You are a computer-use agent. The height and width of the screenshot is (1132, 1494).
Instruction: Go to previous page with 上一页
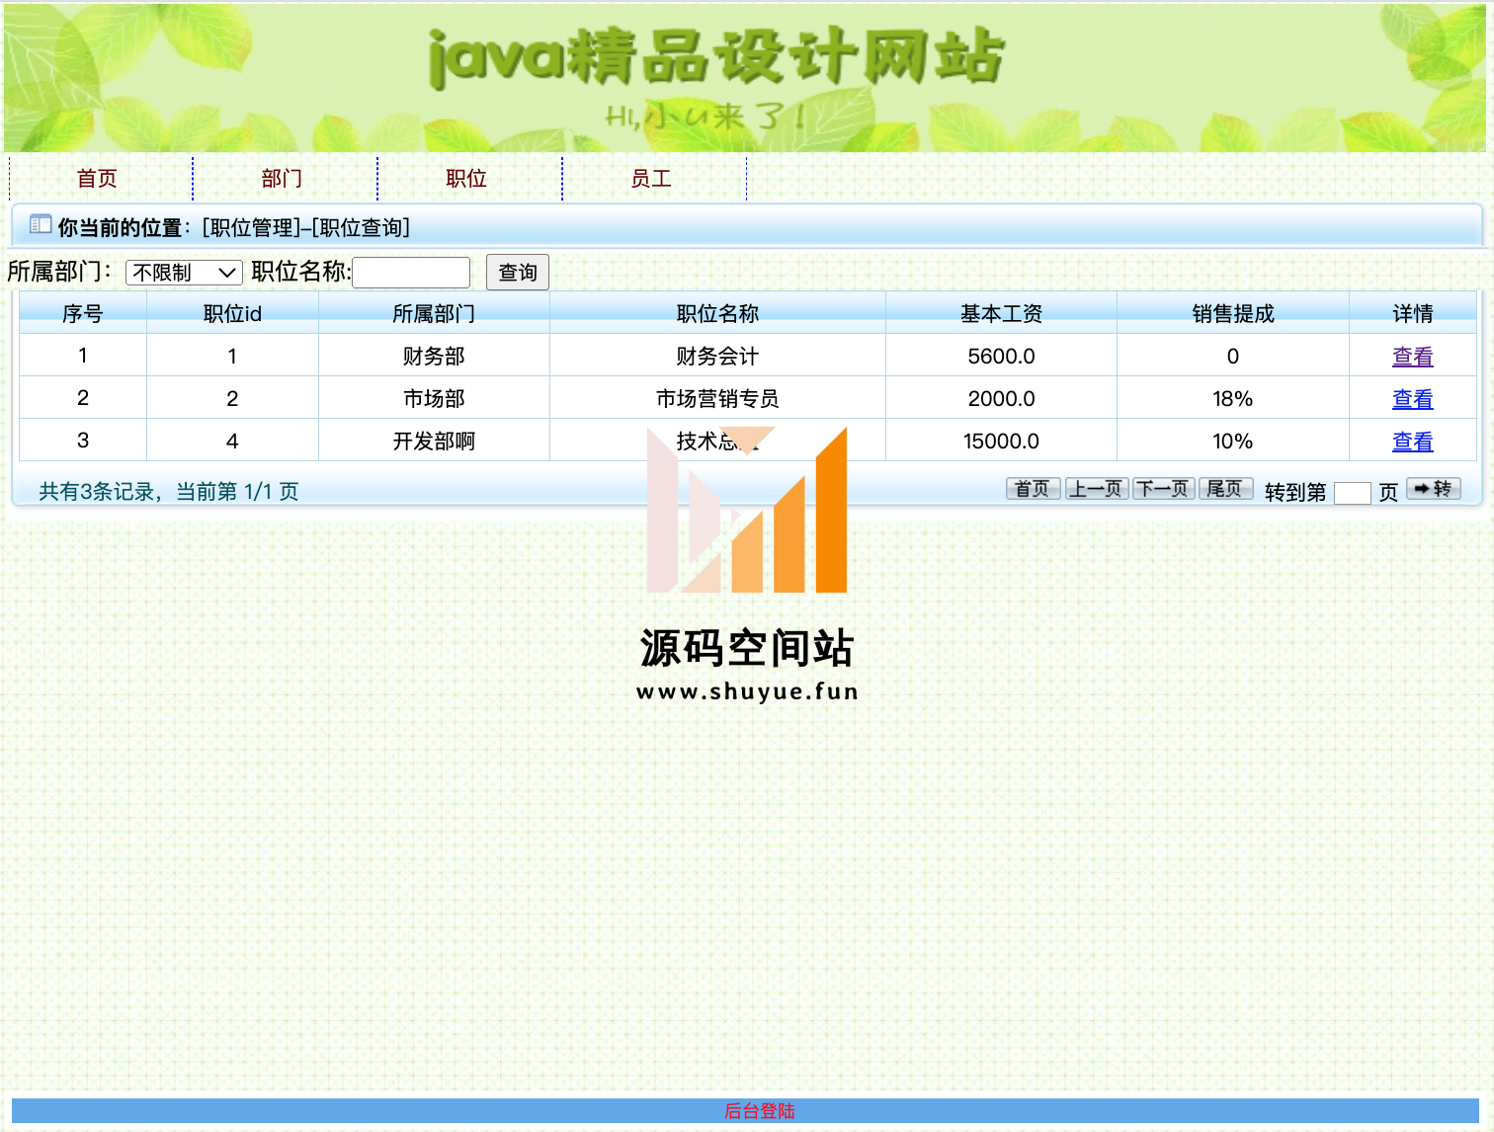pyautogui.click(x=1096, y=489)
